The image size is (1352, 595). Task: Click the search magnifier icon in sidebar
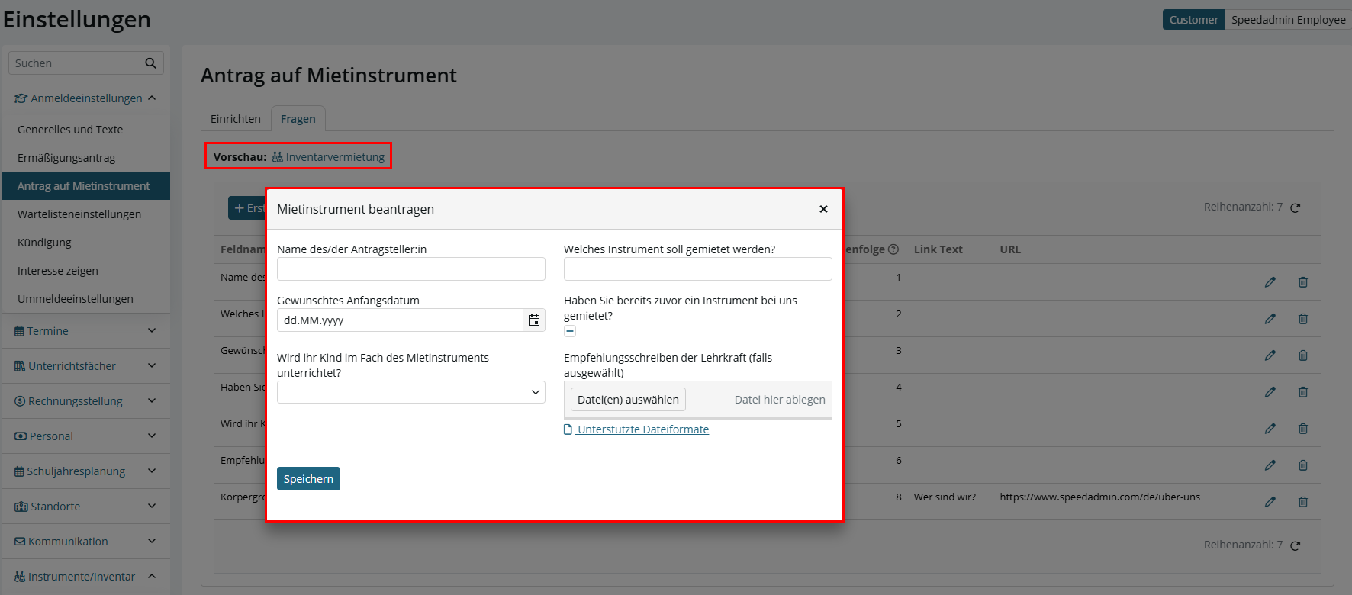coord(150,63)
